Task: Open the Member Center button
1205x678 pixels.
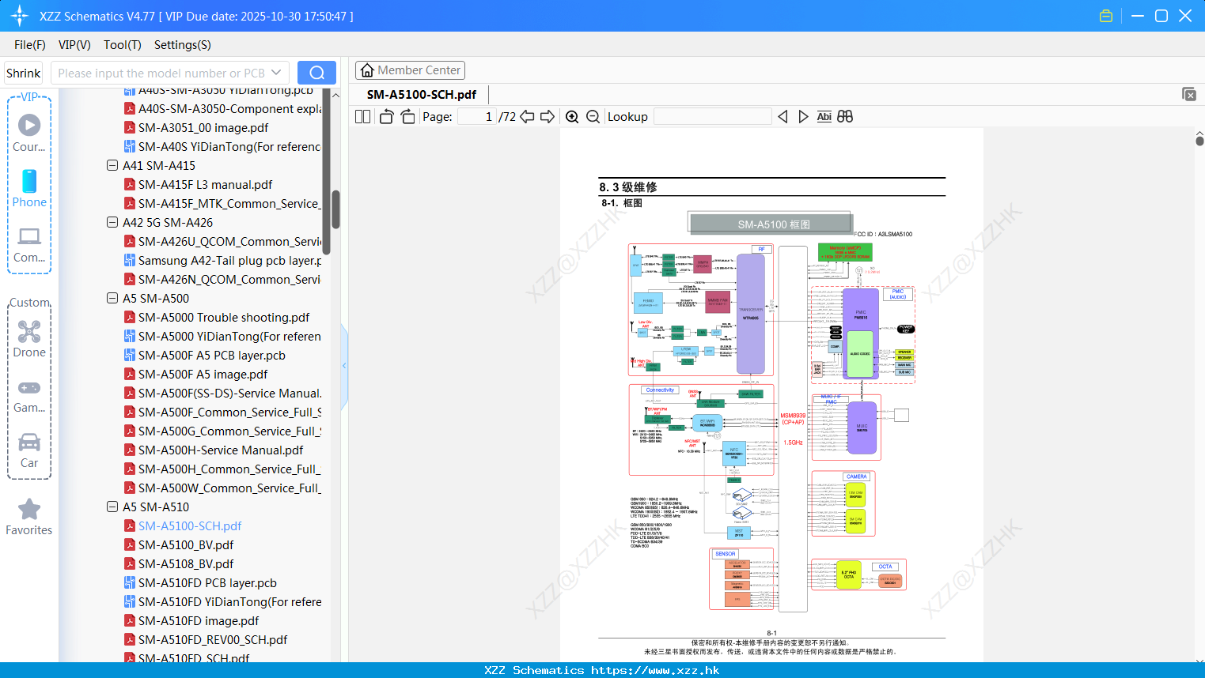Action: (410, 70)
